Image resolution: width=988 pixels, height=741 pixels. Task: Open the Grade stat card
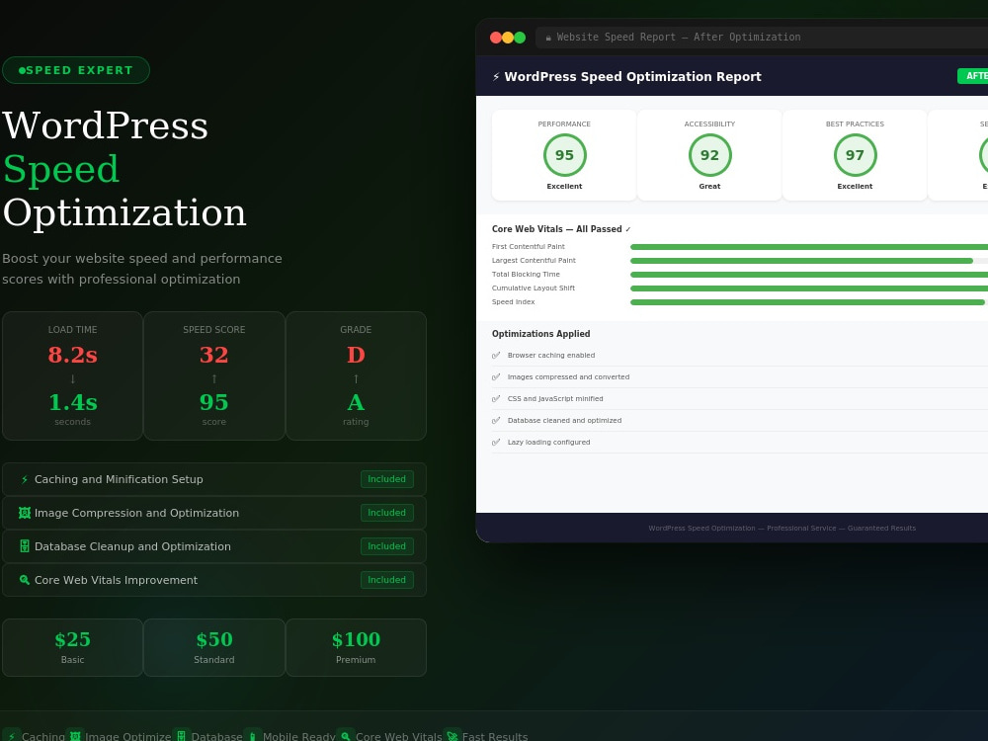pos(356,376)
